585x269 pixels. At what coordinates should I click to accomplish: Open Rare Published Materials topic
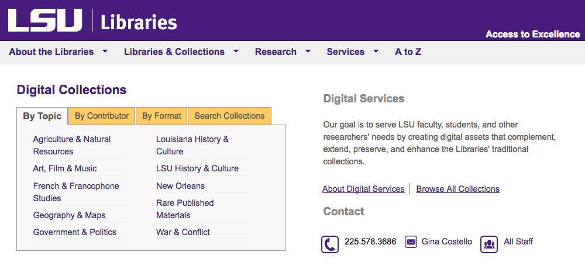(185, 209)
